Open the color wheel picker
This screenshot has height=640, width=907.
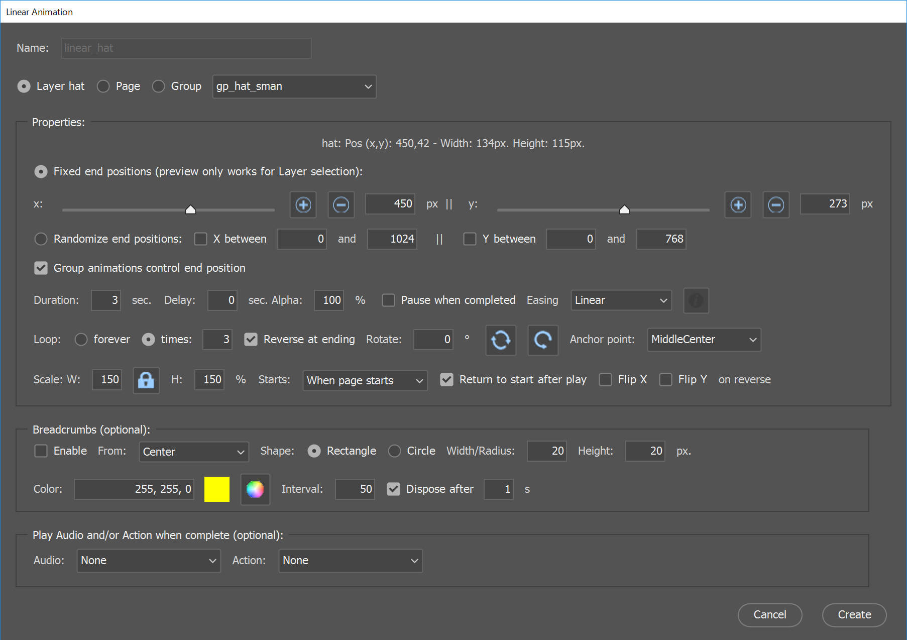255,489
